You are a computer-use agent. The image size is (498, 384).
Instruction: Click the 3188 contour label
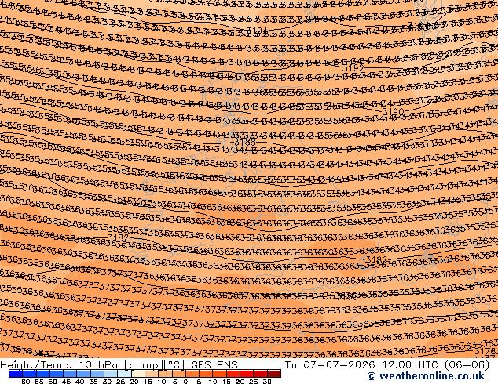245,142
